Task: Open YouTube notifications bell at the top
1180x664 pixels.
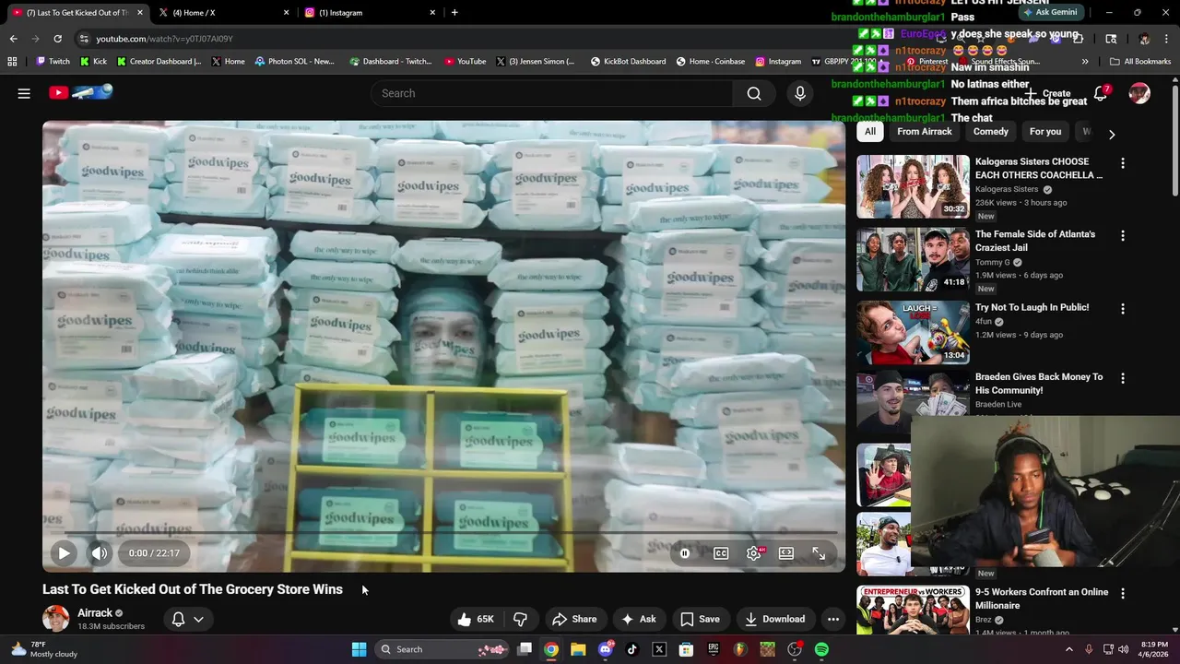Action: [1101, 93]
